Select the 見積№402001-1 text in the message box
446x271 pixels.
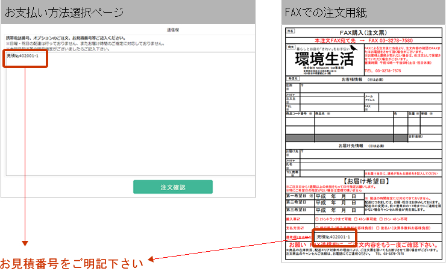pos(24,57)
